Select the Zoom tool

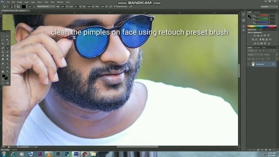(x=7, y=72)
